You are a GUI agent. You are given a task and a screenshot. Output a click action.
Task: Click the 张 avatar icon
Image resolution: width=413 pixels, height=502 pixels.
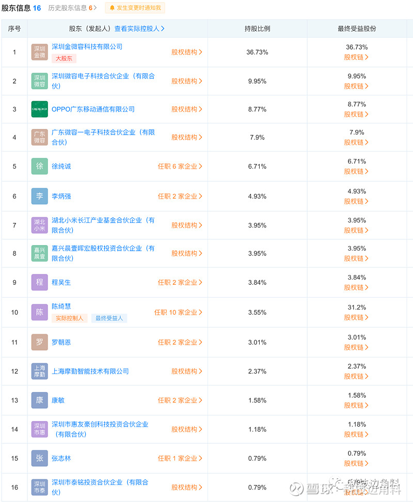[x=40, y=459]
